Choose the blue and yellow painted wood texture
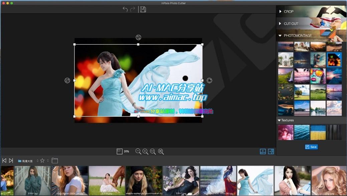This screenshot has height=196, width=347. [x=318, y=132]
